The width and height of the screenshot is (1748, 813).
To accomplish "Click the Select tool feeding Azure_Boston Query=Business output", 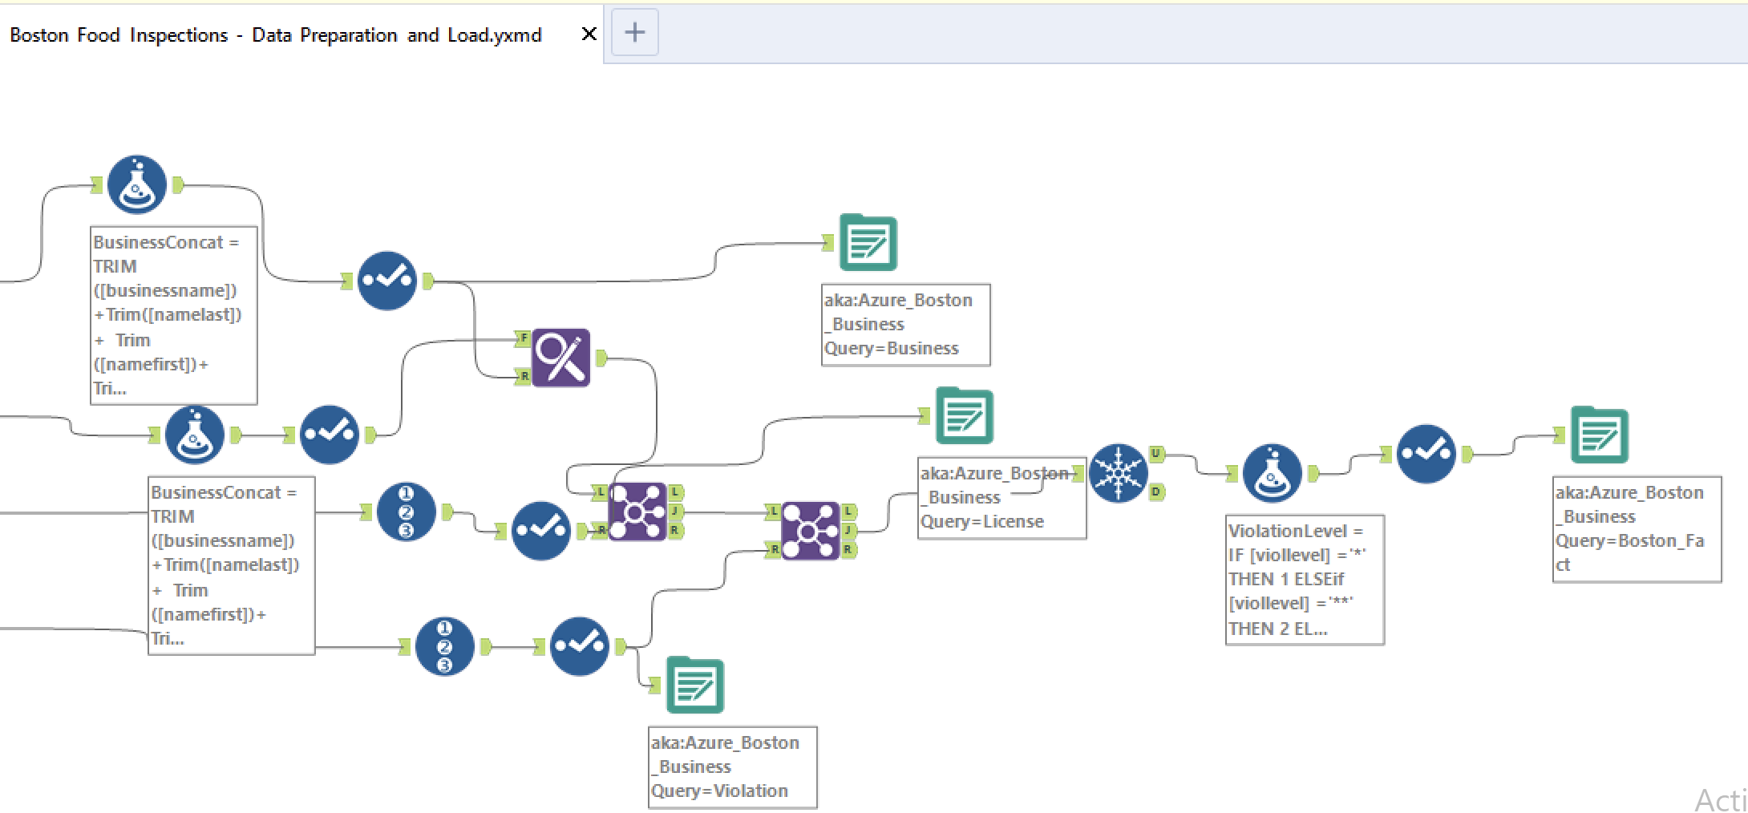I will pyautogui.click(x=386, y=281).
